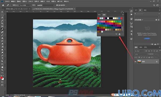Toggle the show sampling ring checkbox
161x97 pixels.
coord(57,5)
